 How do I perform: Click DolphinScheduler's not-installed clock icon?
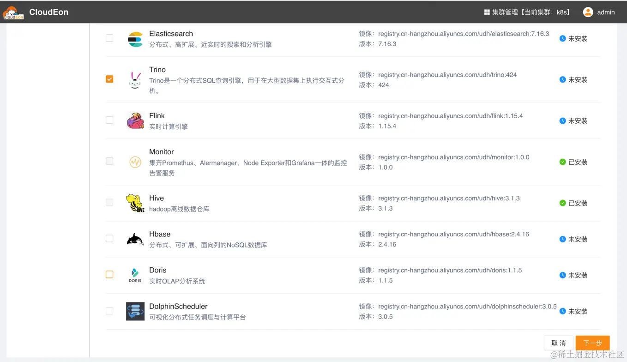562,311
